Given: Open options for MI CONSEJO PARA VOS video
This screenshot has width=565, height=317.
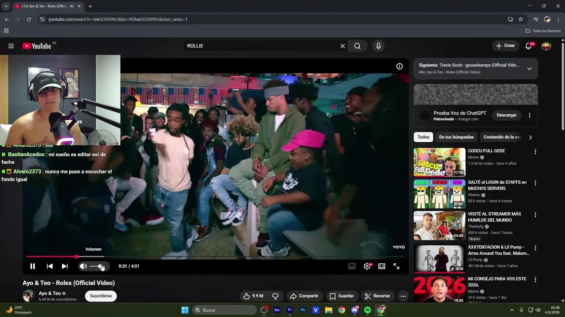Looking at the screenshot, I should (535, 280).
